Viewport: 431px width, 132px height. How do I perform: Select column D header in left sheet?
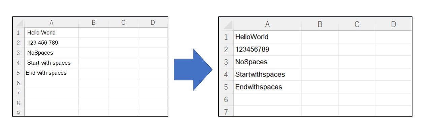click(x=153, y=22)
